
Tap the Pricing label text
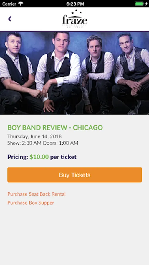[x=18, y=157]
